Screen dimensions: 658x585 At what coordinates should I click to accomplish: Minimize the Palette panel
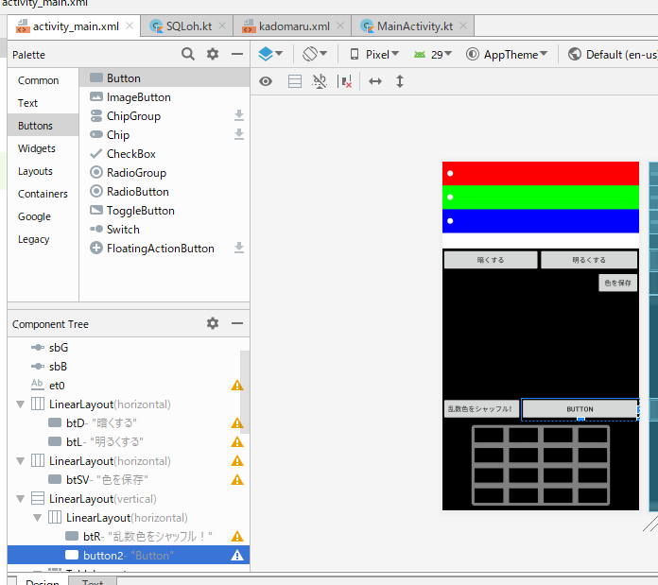tap(237, 54)
